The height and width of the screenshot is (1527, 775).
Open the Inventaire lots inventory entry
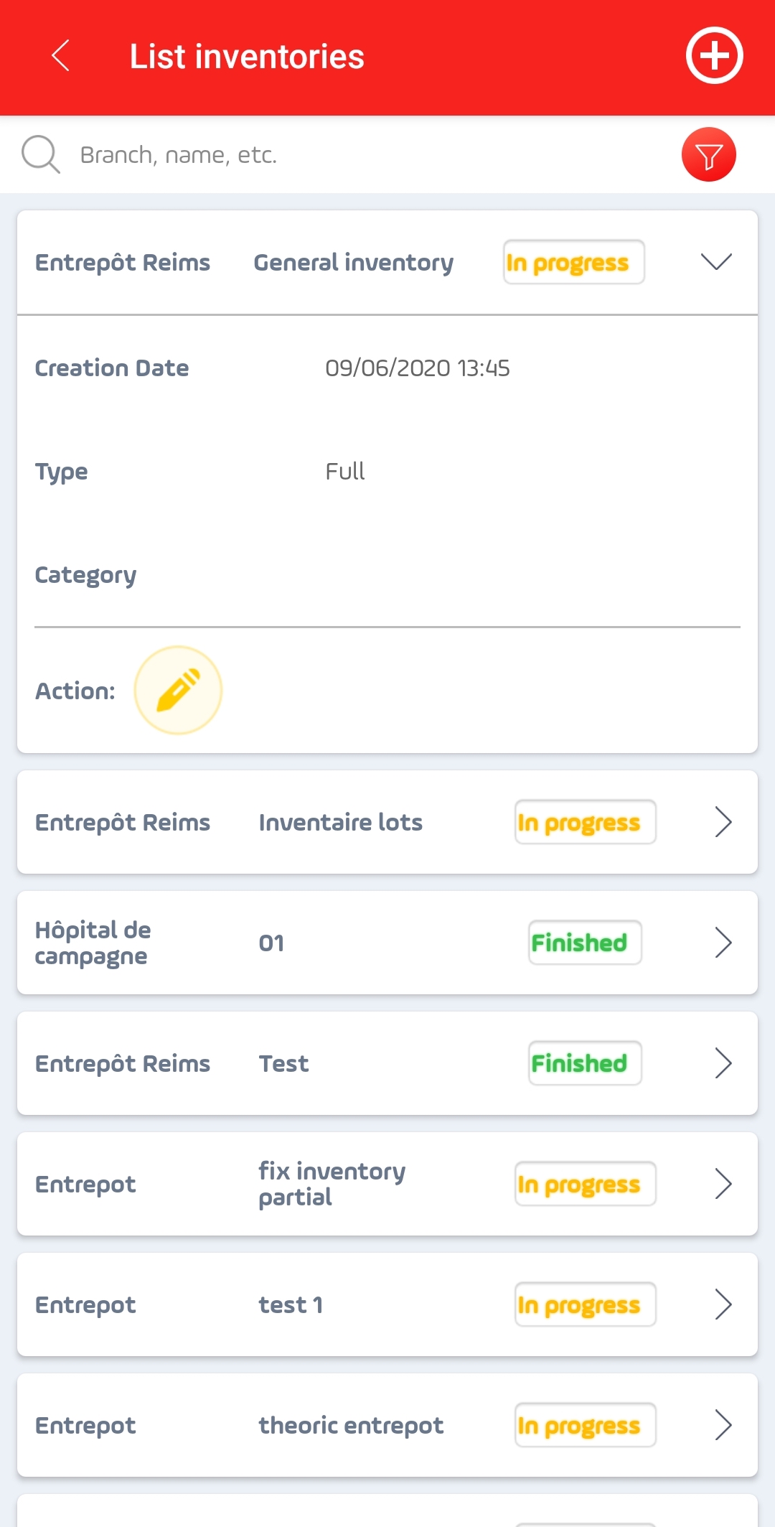[x=387, y=822]
